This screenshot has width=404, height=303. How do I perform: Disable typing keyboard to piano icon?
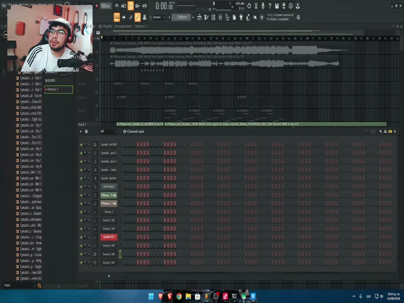click(x=117, y=17)
